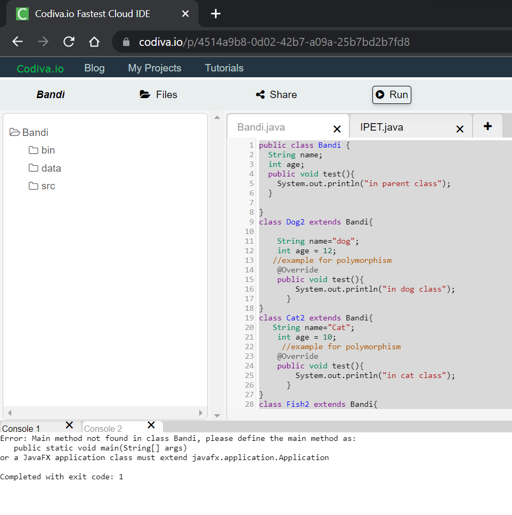
Task: Close the Console 1 panel
Action: coord(69,426)
